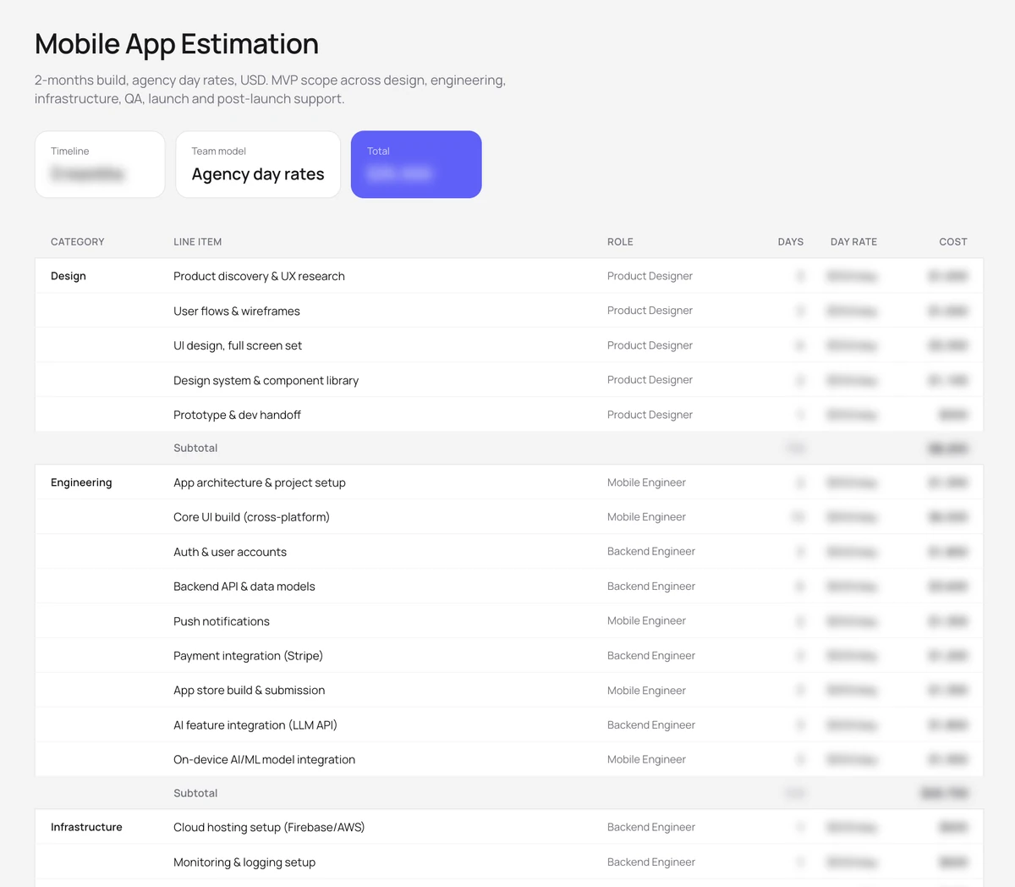Click Push notifications line item
Screen dimensions: 1015x887
[x=222, y=621]
